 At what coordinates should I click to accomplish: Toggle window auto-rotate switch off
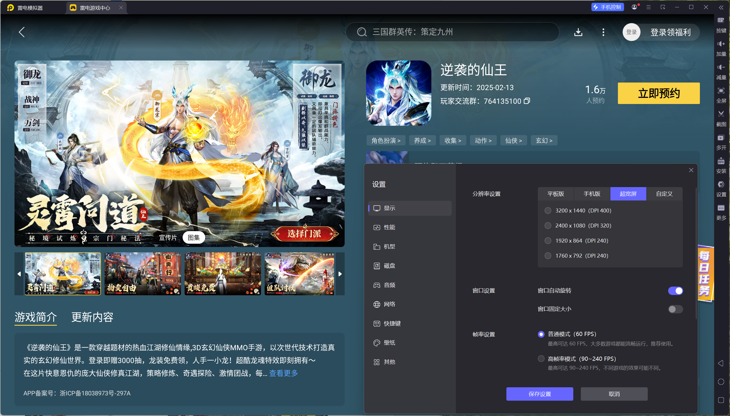tap(675, 291)
